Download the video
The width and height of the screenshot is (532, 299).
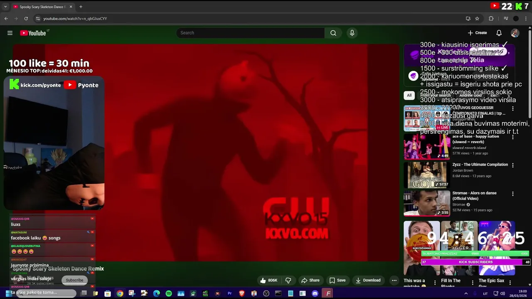368,280
